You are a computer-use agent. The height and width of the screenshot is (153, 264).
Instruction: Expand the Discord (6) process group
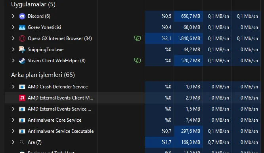tap(13, 16)
